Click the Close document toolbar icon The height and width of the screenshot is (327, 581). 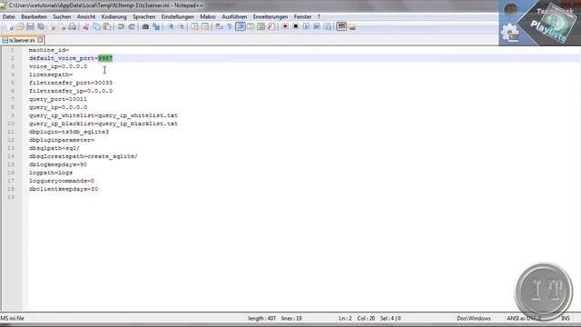point(53,26)
